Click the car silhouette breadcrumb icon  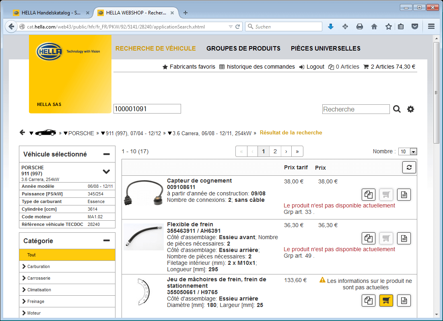[45, 133]
